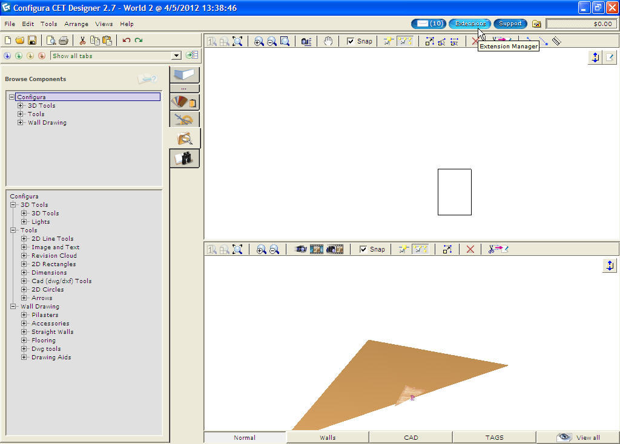This screenshot has height=444, width=620.
Task: Open the camera render icon in the 3D toolbar
Action: click(300, 249)
